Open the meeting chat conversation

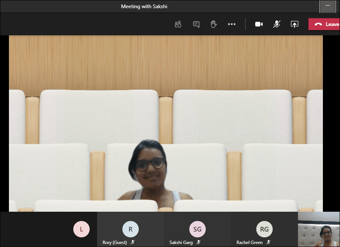pyautogui.click(x=196, y=24)
